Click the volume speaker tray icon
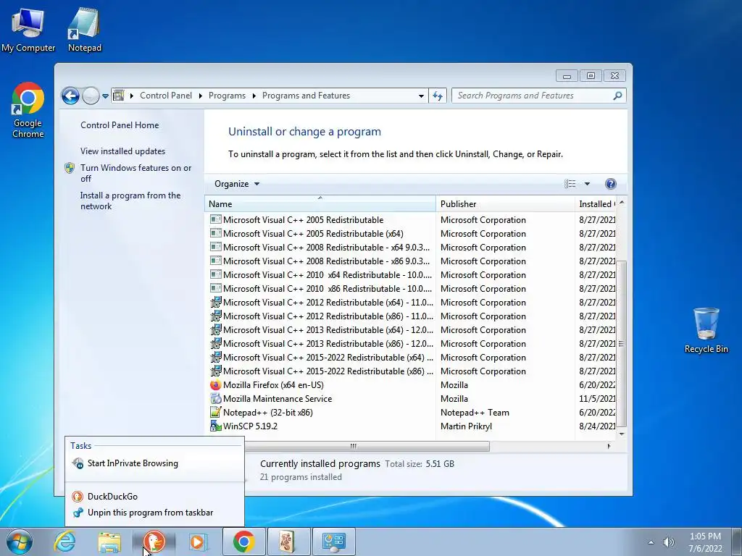742x556 pixels. [669, 542]
